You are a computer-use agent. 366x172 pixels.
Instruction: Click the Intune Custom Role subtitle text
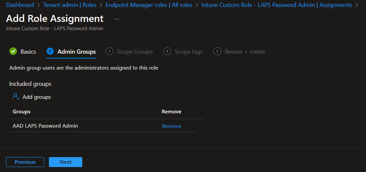pyautogui.click(x=55, y=29)
